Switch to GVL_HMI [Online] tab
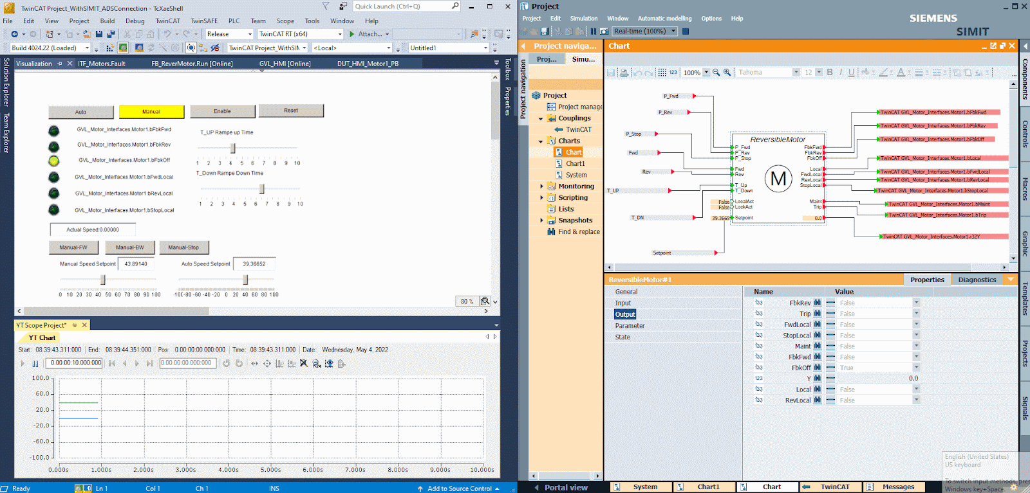 click(285, 64)
